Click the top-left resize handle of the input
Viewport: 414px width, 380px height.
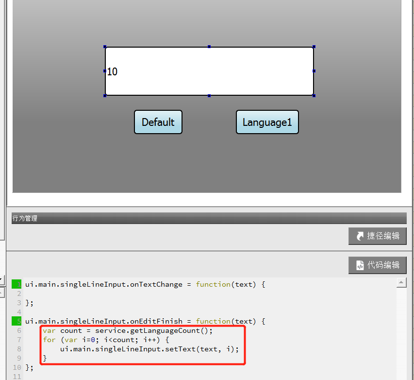(105, 47)
